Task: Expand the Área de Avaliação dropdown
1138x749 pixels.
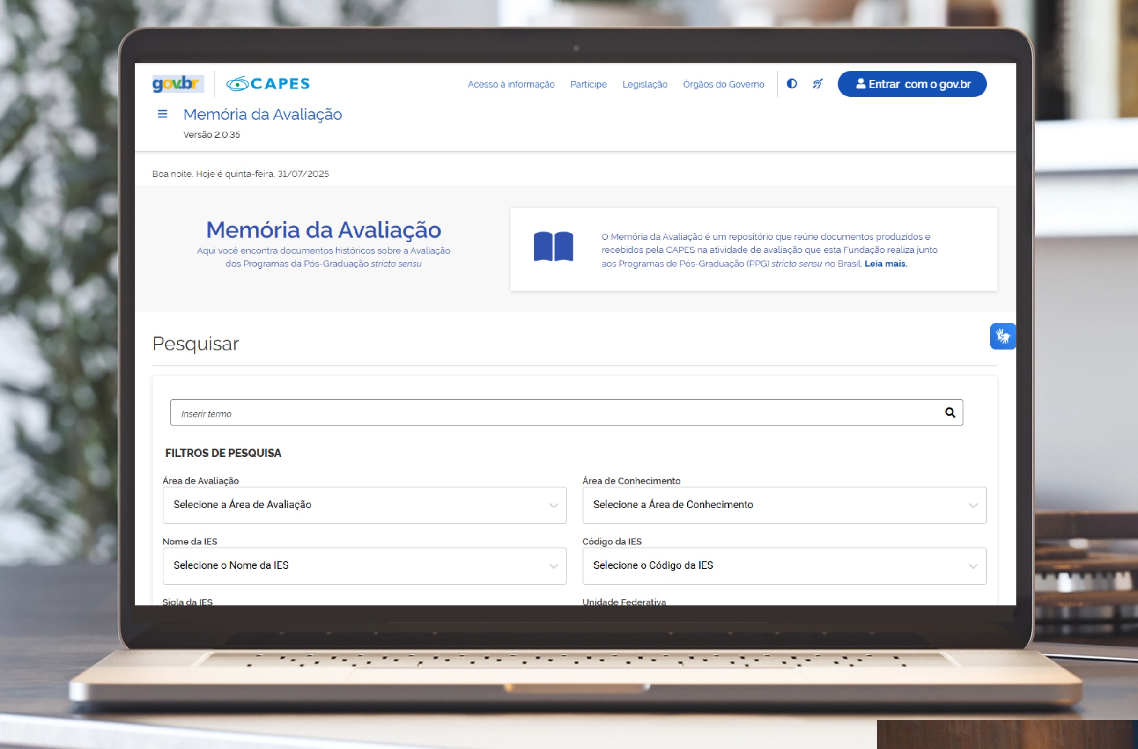Action: 364,505
